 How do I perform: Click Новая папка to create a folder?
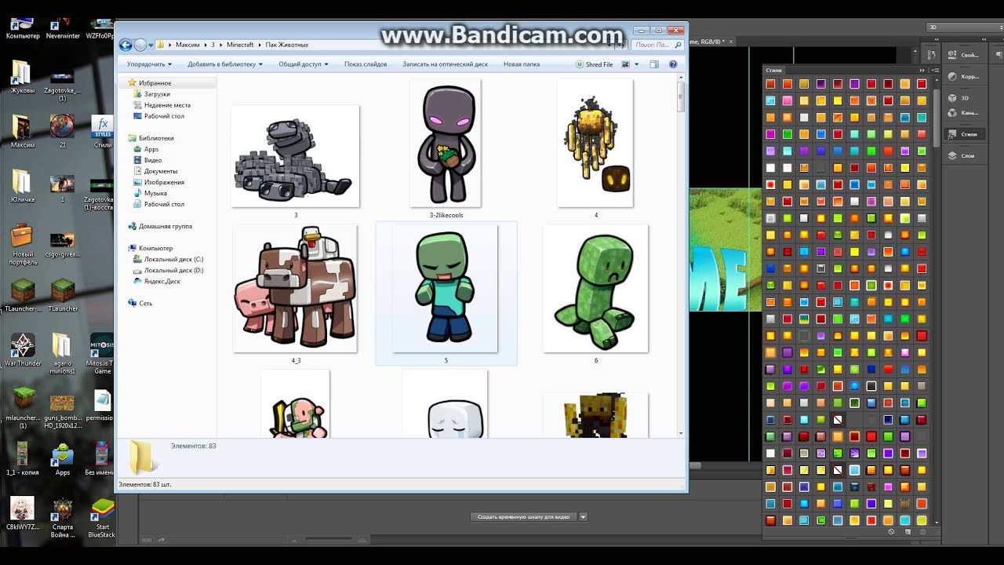(522, 64)
